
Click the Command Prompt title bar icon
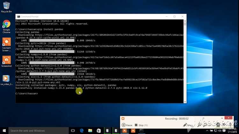[18, 17]
